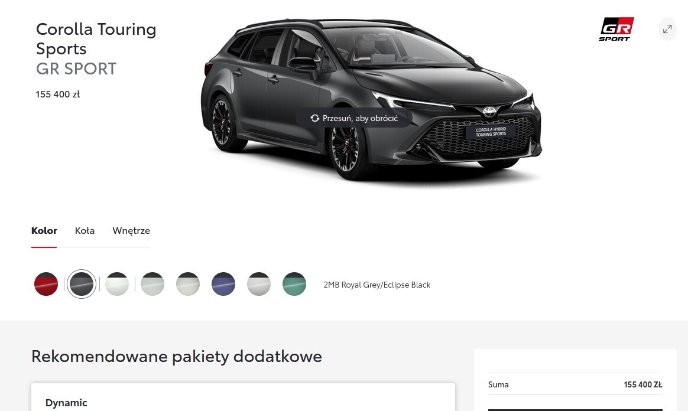Open the Wnętrze tab
Image resolution: width=688 pixels, height=411 pixels.
click(x=131, y=231)
